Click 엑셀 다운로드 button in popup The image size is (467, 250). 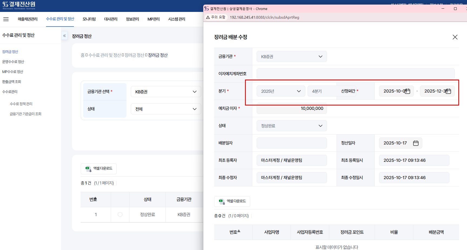(x=232, y=201)
